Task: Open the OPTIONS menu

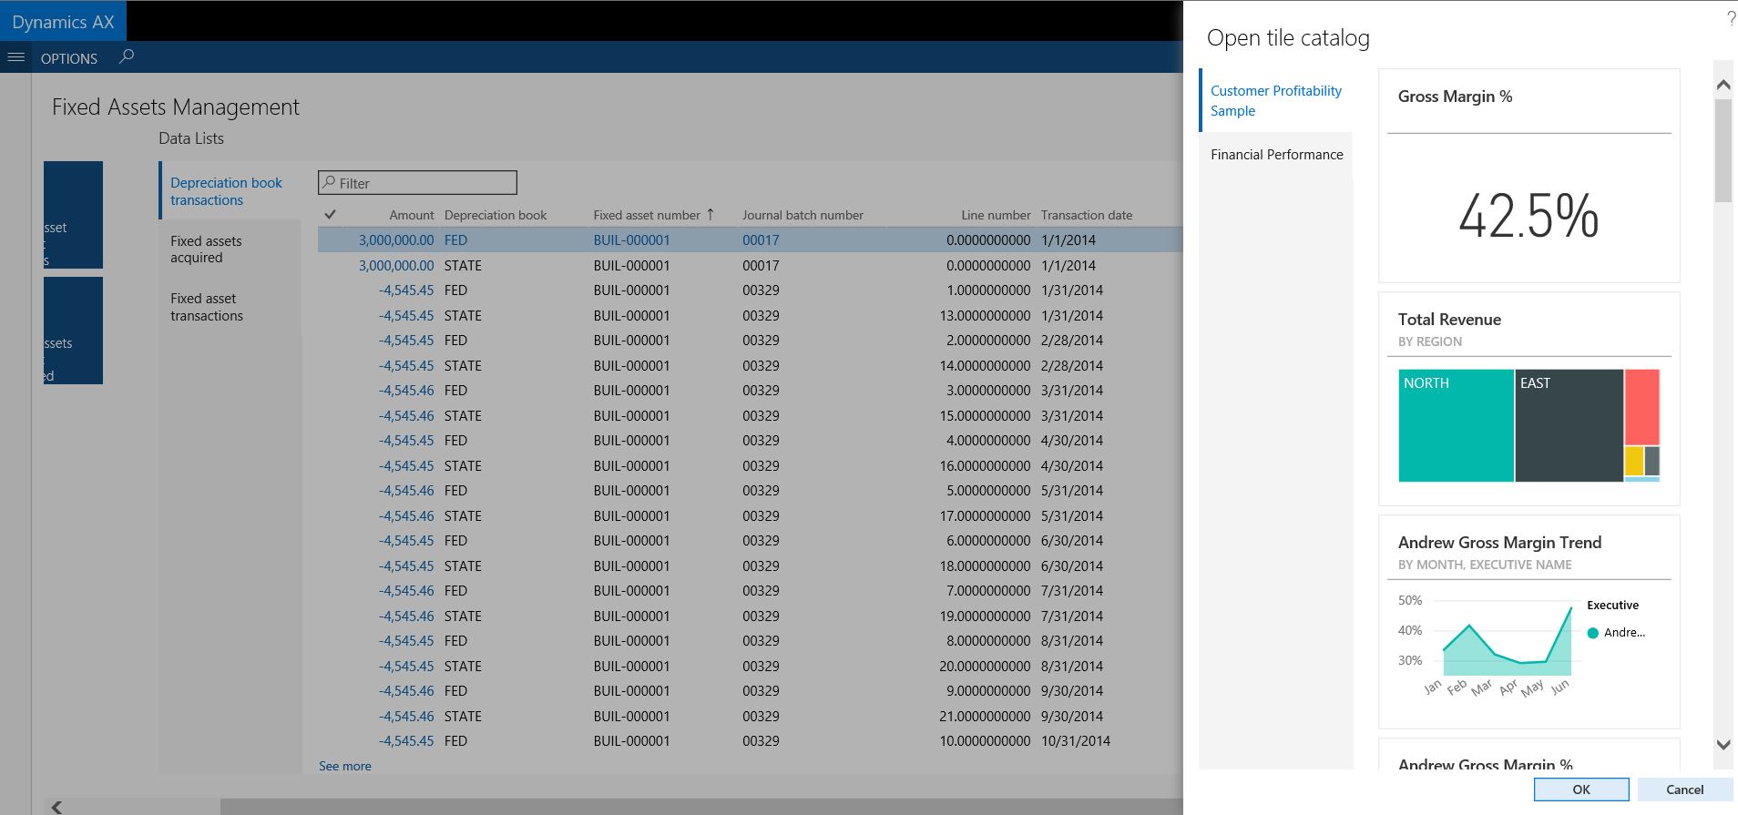Action: point(69,58)
